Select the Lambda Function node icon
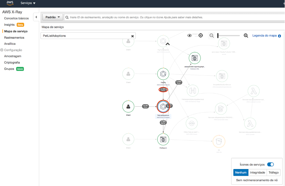The height and width of the screenshot is (186, 285). coord(254,91)
